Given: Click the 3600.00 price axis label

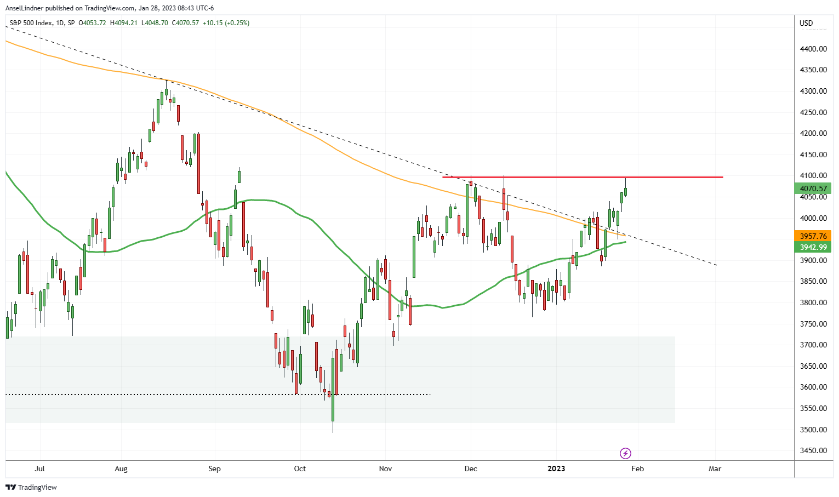Looking at the screenshot, I should click(813, 387).
